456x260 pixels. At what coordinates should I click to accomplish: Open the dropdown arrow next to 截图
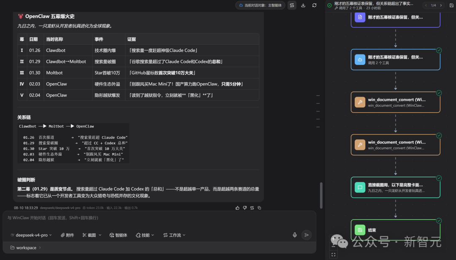pyautogui.click(x=100, y=235)
